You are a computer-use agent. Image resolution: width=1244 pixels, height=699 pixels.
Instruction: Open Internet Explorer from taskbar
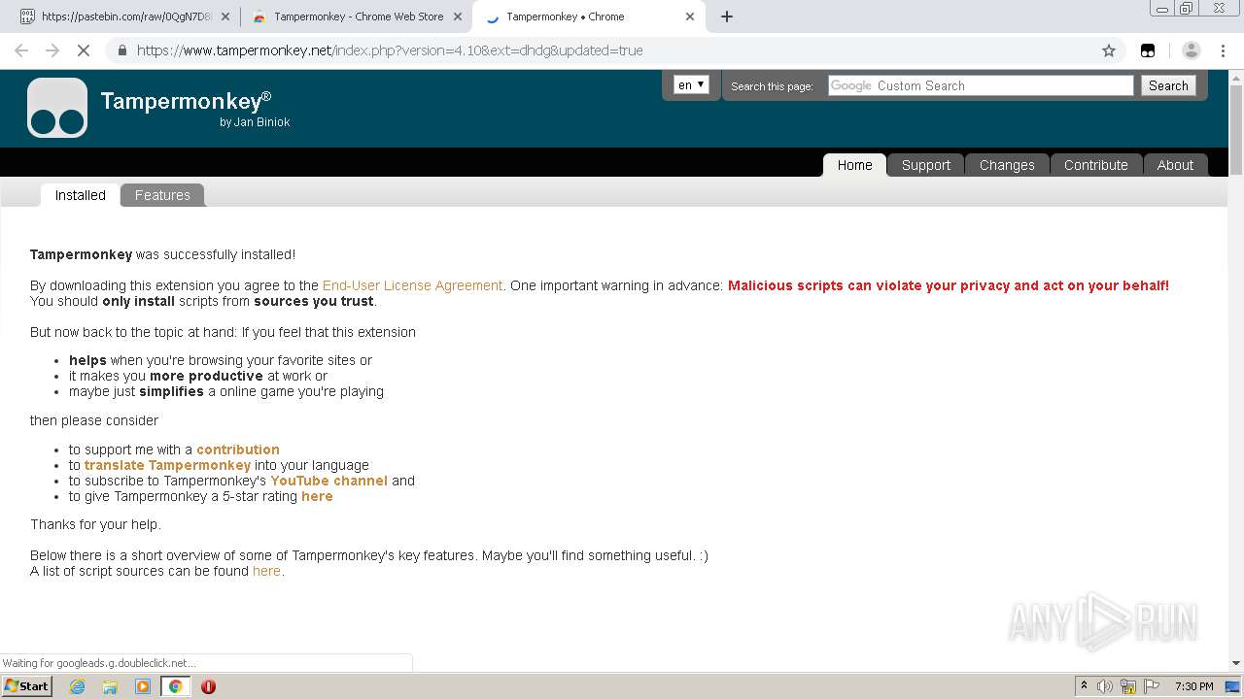pyautogui.click(x=77, y=686)
